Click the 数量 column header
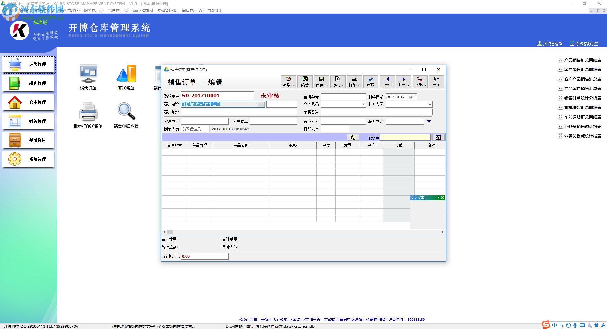The width and height of the screenshot is (607, 329). (347, 146)
